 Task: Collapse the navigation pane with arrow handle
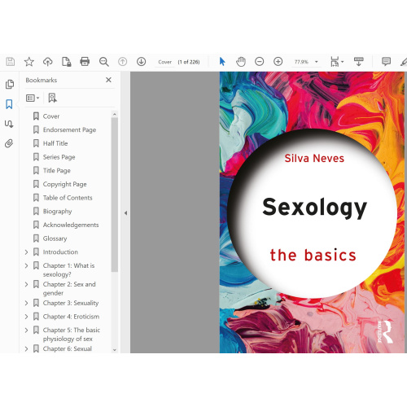pyautogui.click(x=125, y=213)
